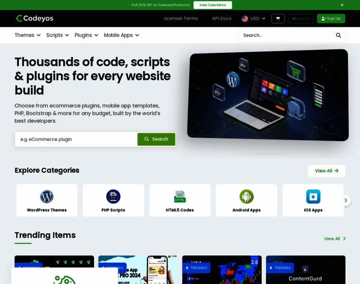
Task: Click the IOS Apps label
Action: point(313,210)
